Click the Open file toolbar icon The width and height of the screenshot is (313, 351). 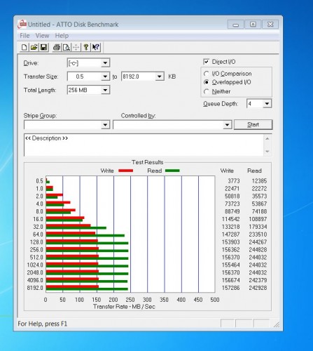coord(34,47)
